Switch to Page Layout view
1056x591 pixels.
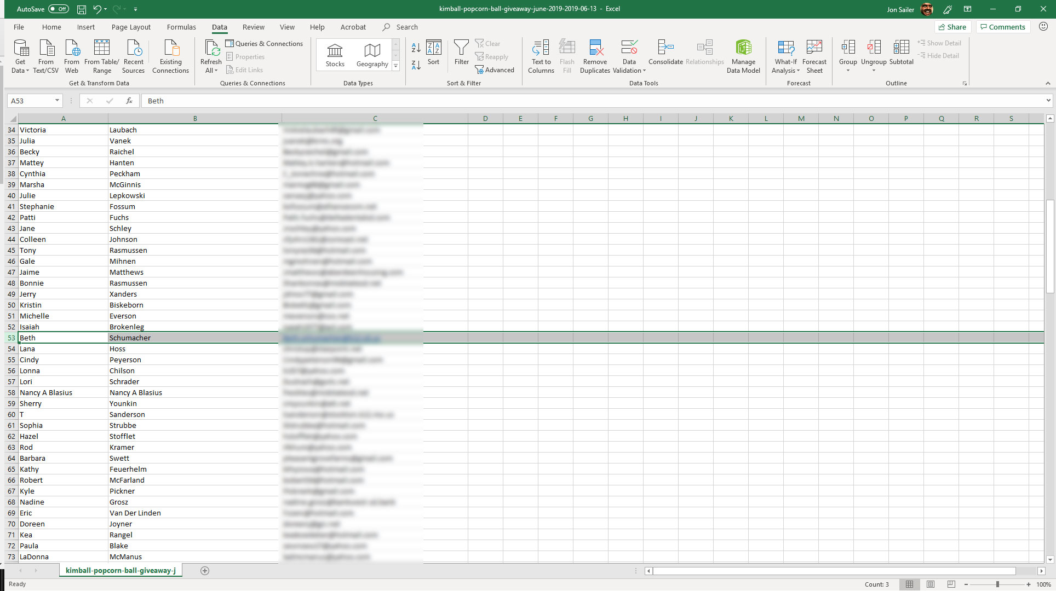click(x=930, y=584)
